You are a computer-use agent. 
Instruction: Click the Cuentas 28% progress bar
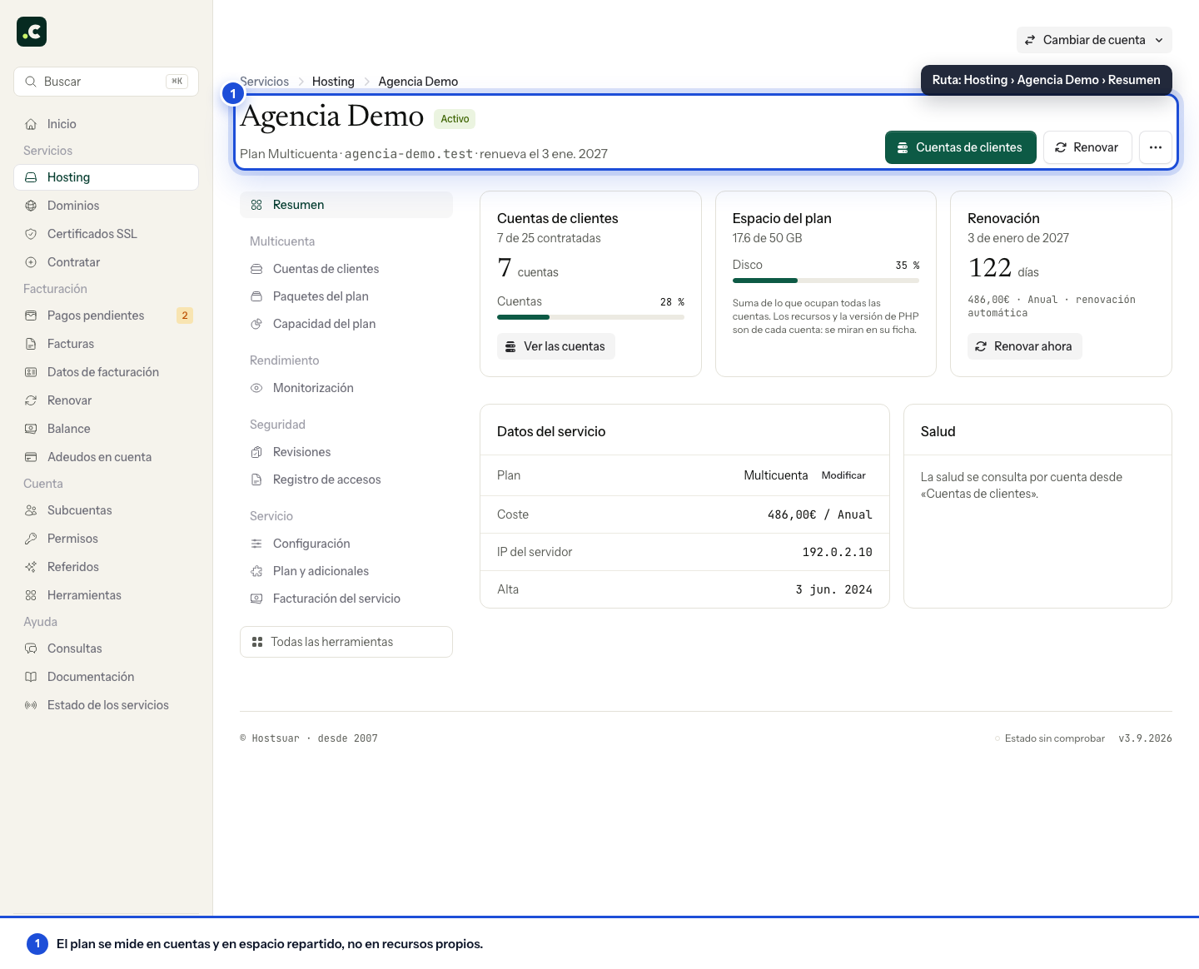click(590, 317)
